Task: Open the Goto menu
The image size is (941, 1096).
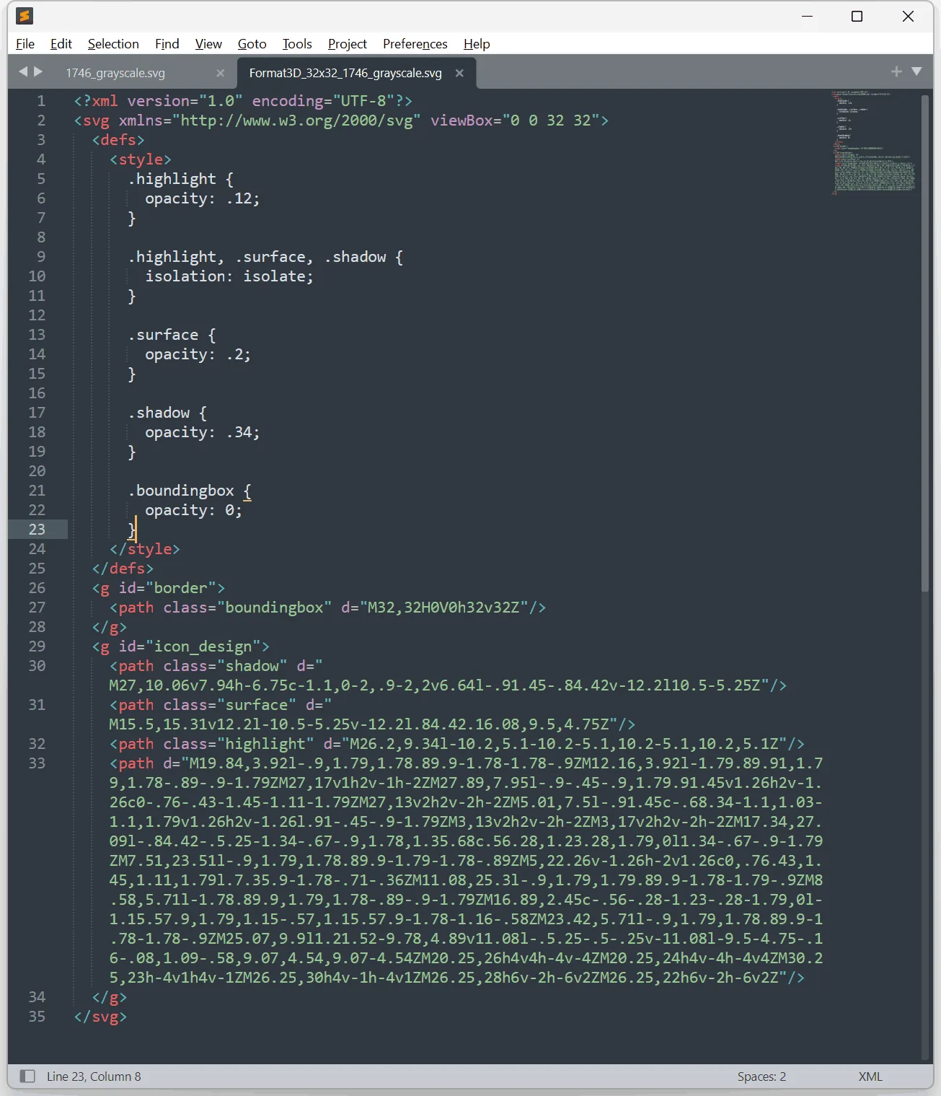Action: coord(252,44)
